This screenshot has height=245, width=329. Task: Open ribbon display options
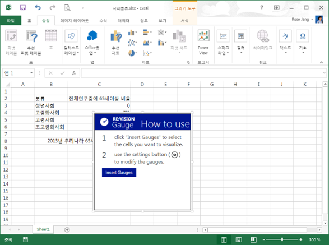[276, 7]
